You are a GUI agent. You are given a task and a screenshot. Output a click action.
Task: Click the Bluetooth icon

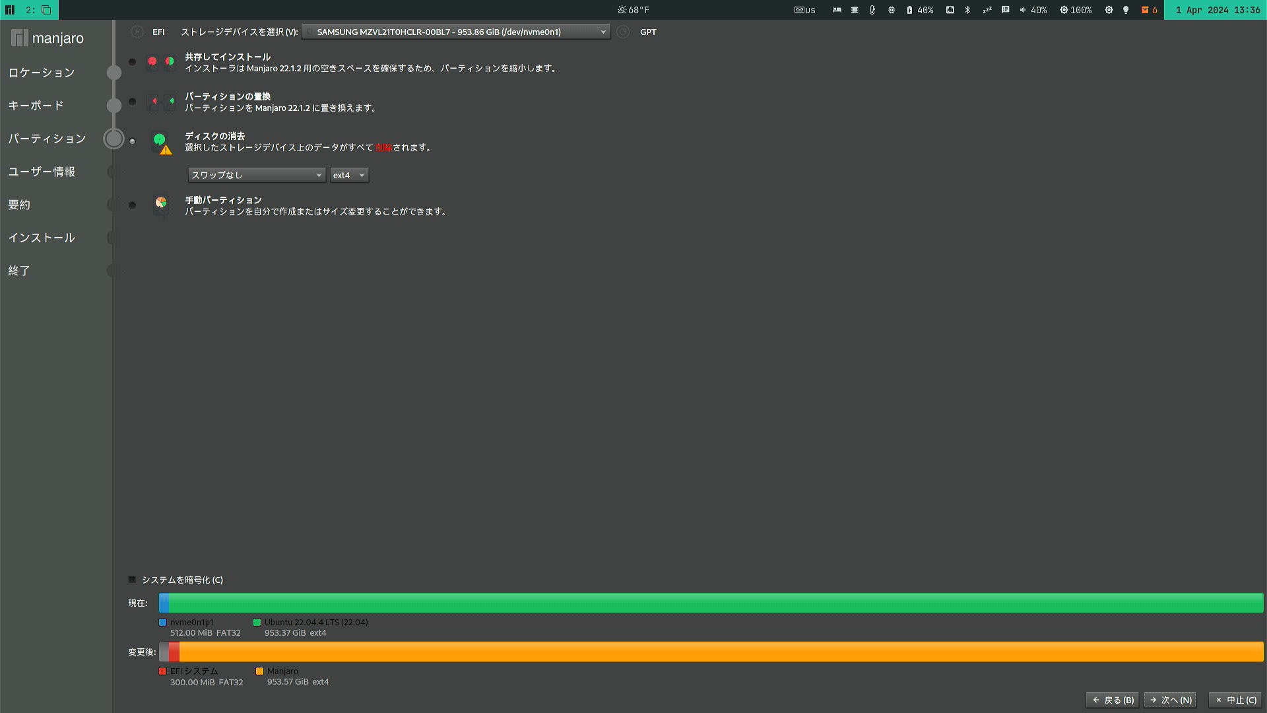(x=967, y=10)
